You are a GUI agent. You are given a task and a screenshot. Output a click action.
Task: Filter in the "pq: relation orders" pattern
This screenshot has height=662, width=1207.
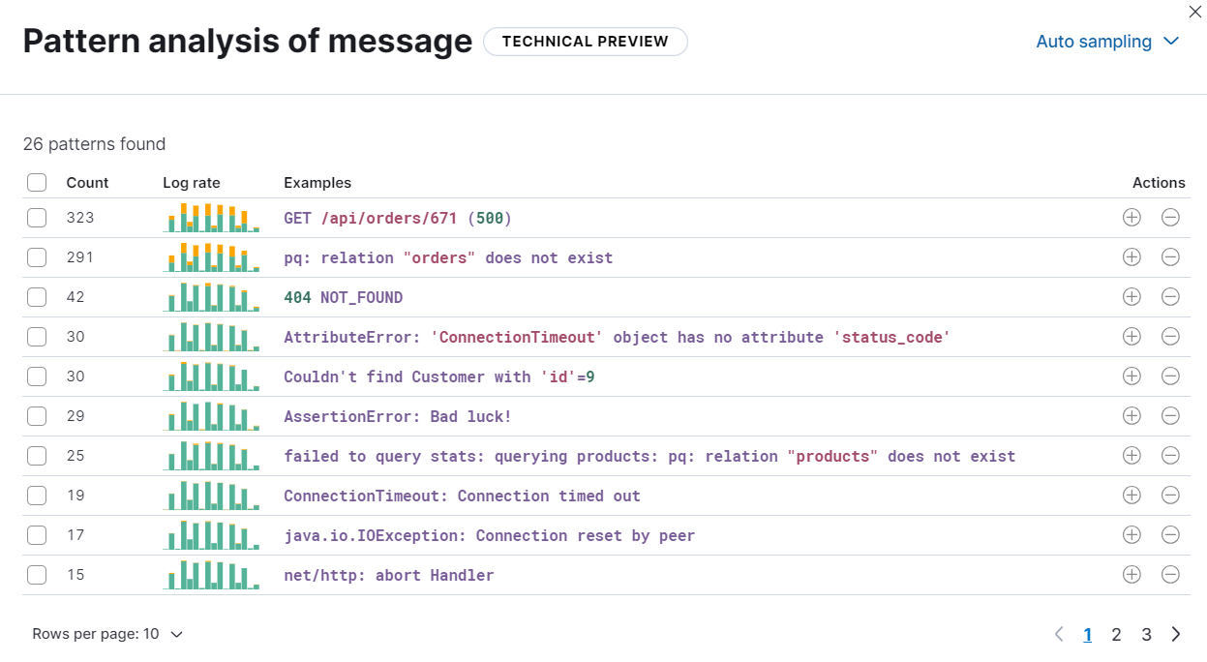pyautogui.click(x=1132, y=257)
